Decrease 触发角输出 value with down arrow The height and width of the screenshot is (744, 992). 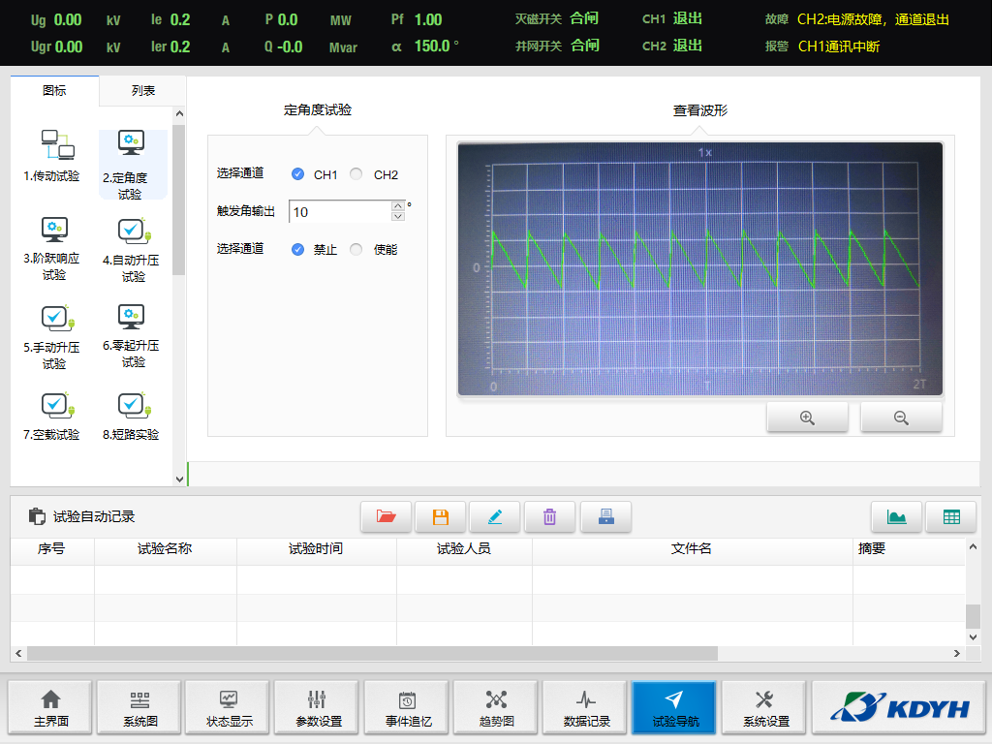397,217
